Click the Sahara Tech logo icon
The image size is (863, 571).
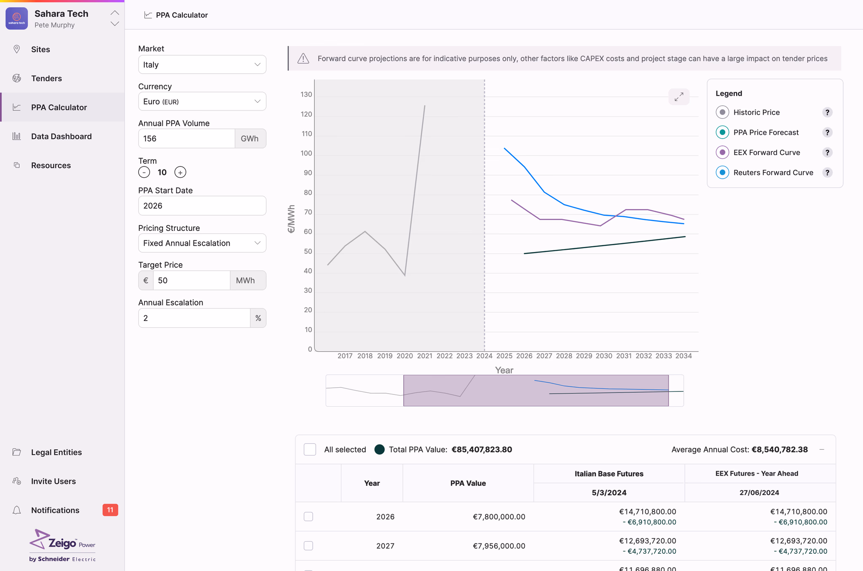pos(16,19)
